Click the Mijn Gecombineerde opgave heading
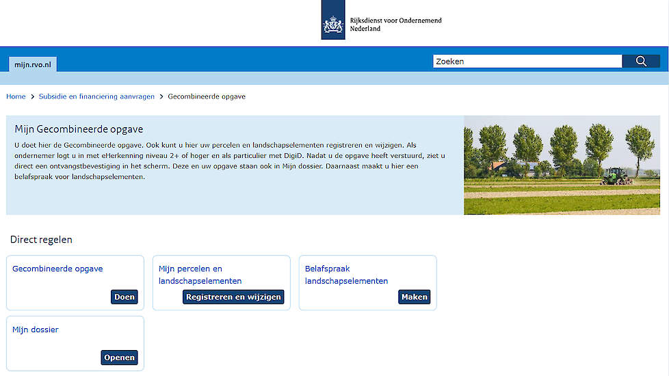The image size is (669, 376). [x=79, y=129]
